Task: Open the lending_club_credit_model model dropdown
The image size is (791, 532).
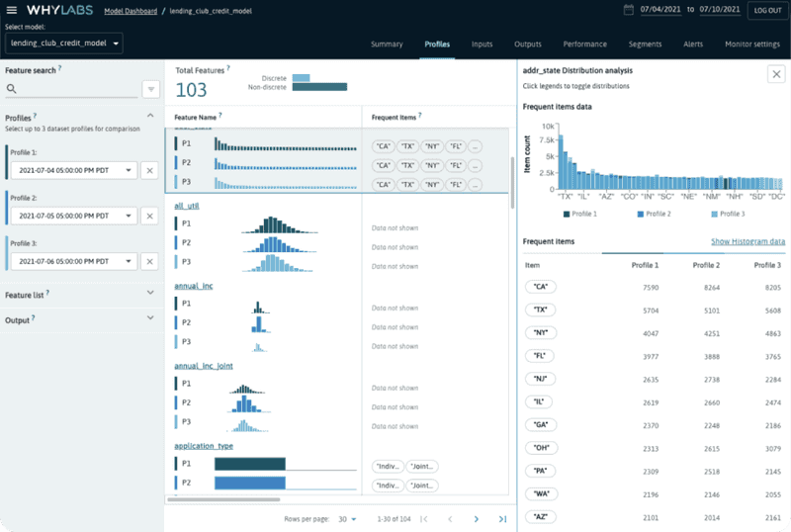Action: click(x=64, y=44)
